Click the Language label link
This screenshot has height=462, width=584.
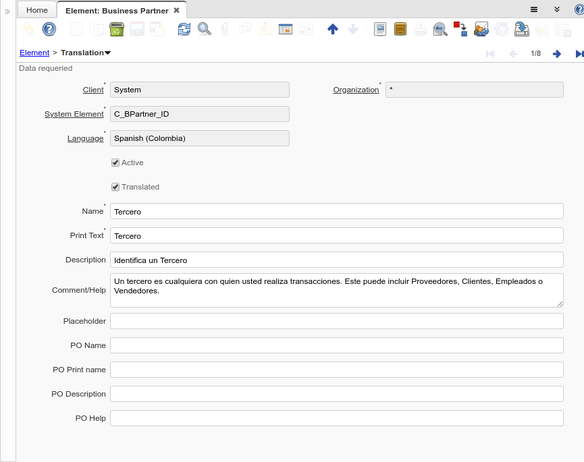(x=85, y=138)
